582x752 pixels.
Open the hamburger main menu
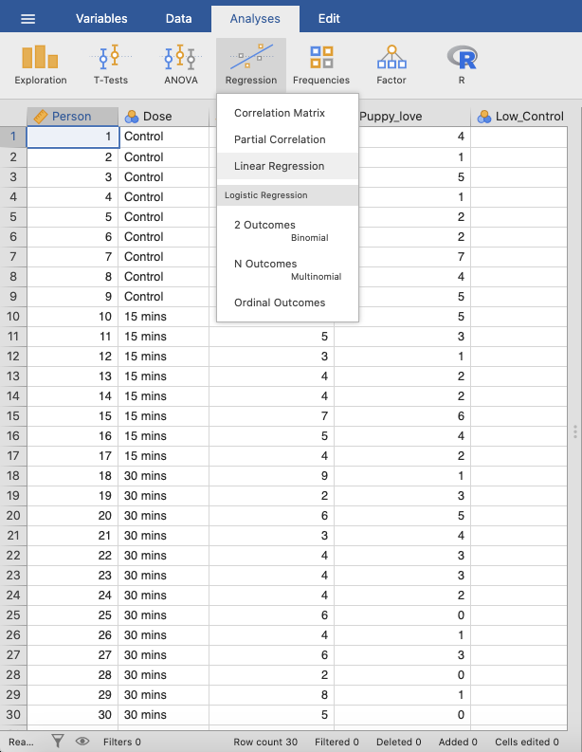coord(28,19)
